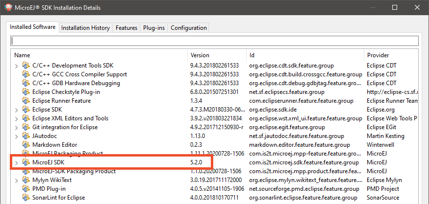
Task: Select the MicroEJ SDK version 5.2.0 cell
Action: 196,162
